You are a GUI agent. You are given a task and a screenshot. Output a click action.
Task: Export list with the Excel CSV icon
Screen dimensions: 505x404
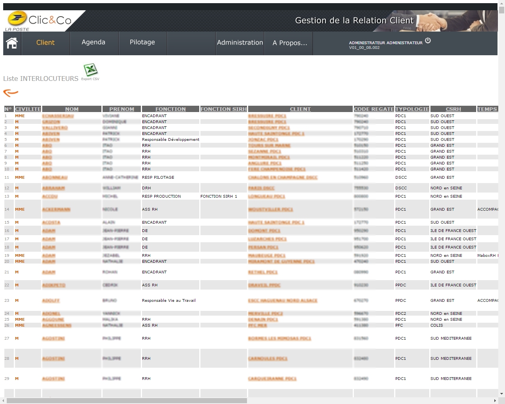(x=91, y=70)
